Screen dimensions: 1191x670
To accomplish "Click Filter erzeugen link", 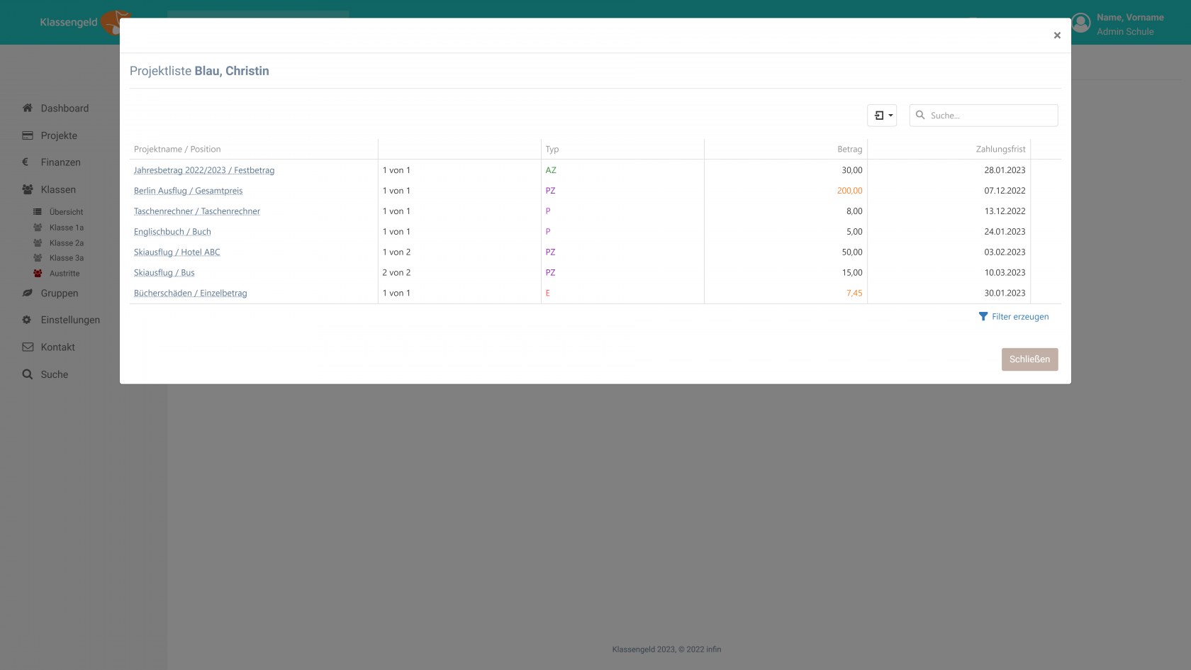I will point(1020,317).
